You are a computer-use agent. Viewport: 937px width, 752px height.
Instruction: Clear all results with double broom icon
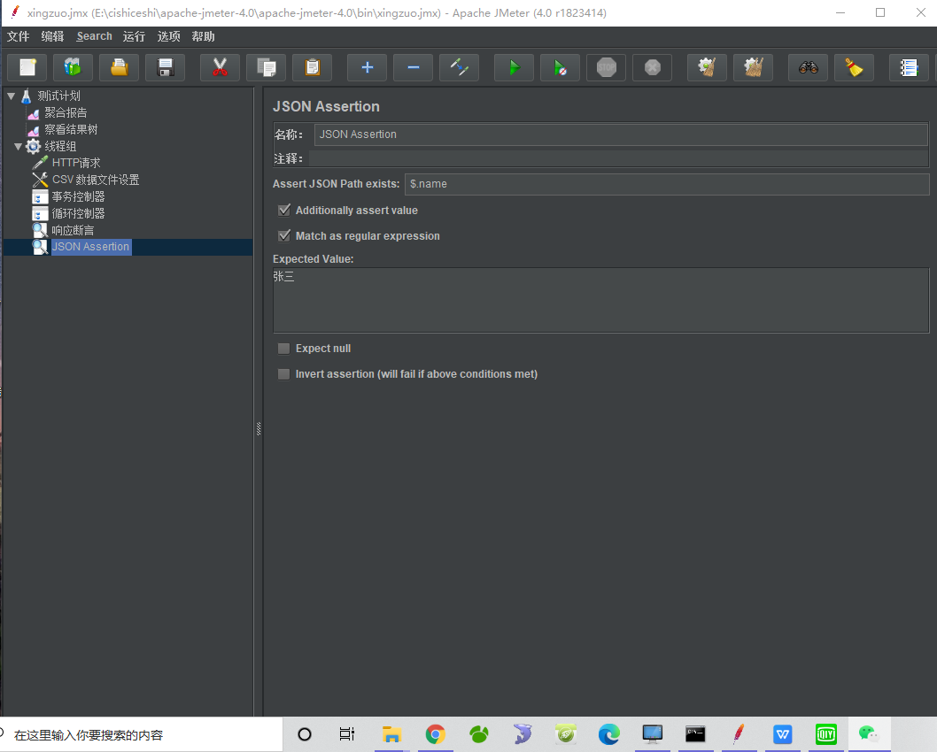[x=753, y=67]
